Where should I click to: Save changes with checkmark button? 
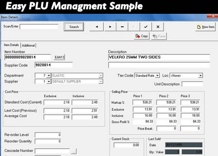(x=146, y=27)
